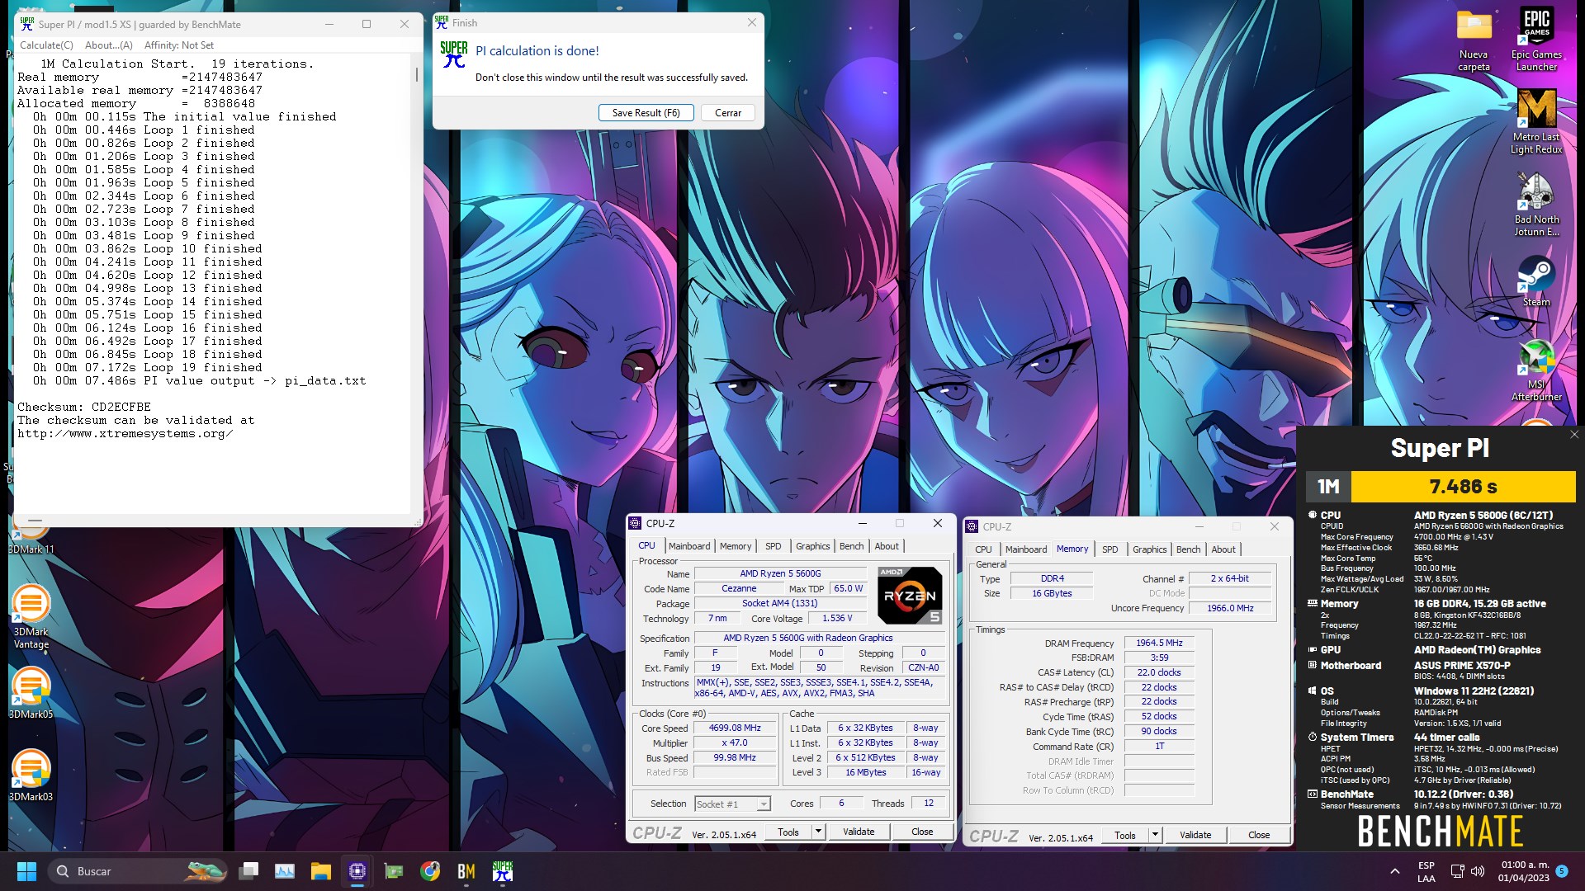Click the CAS# Latency 22.0 clocks value
The image size is (1585, 891).
(1159, 673)
